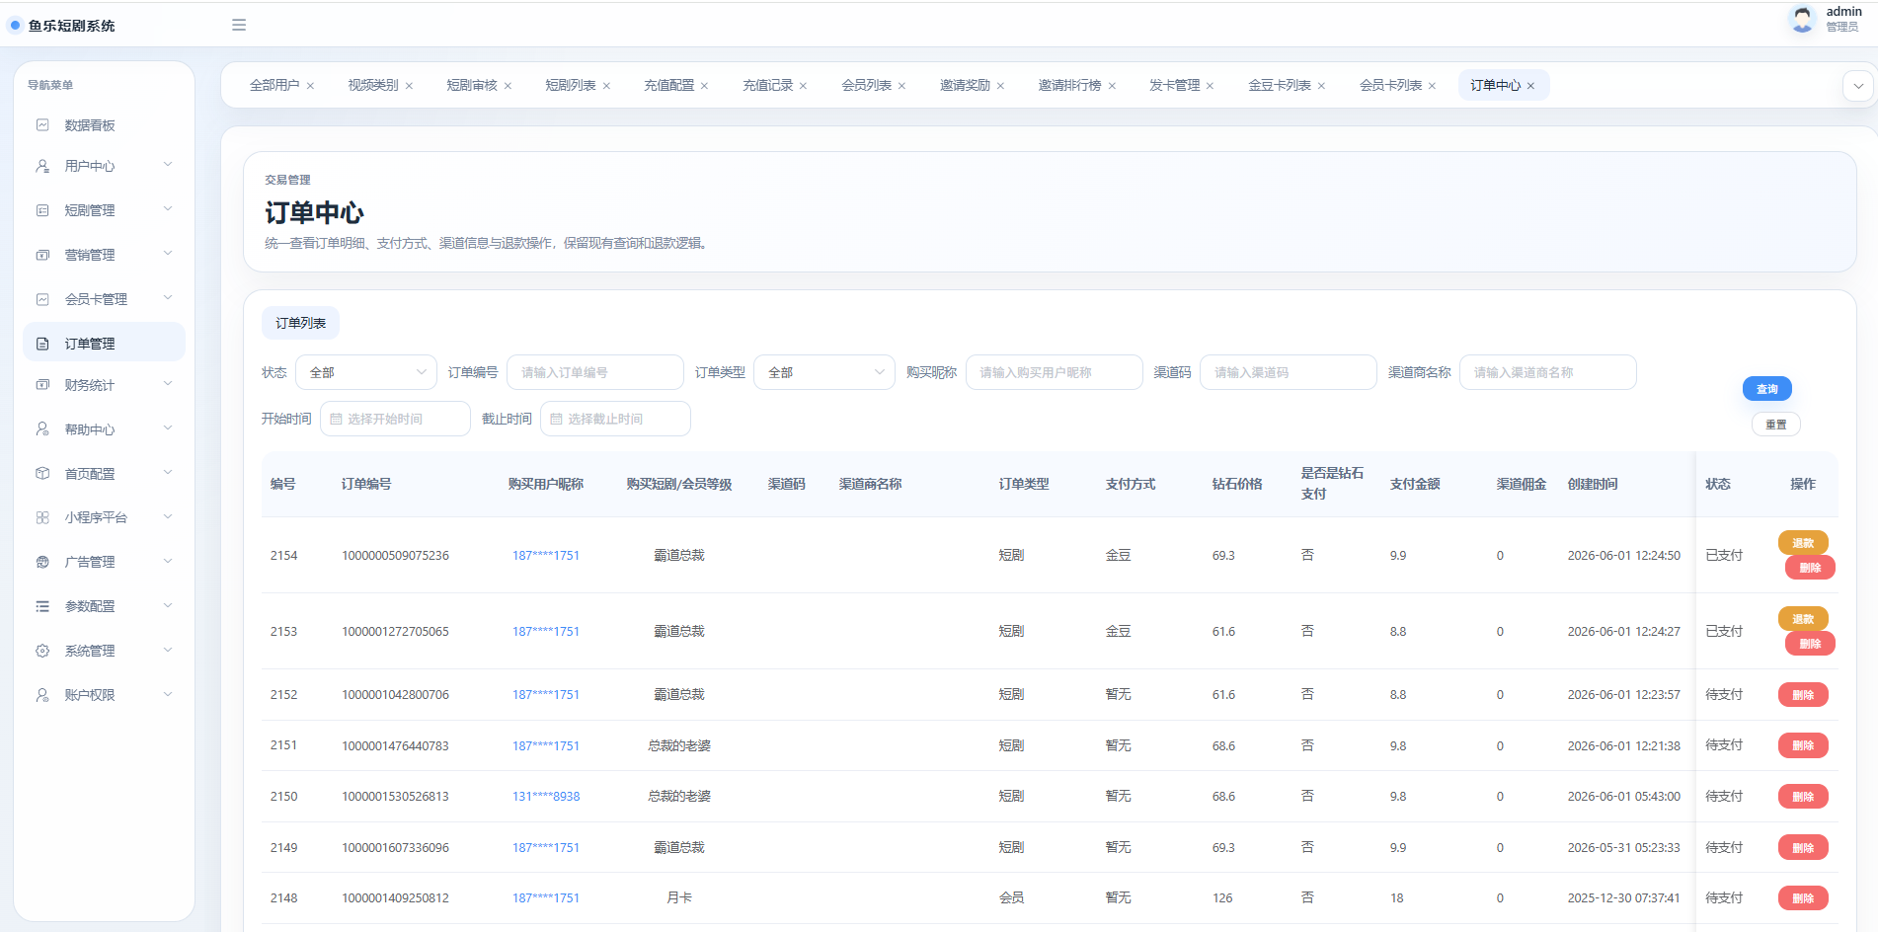Image resolution: width=1878 pixels, height=932 pixels.
Task: Click the calendar icon in 截止时间 field
Action: [x=556, y=419]
